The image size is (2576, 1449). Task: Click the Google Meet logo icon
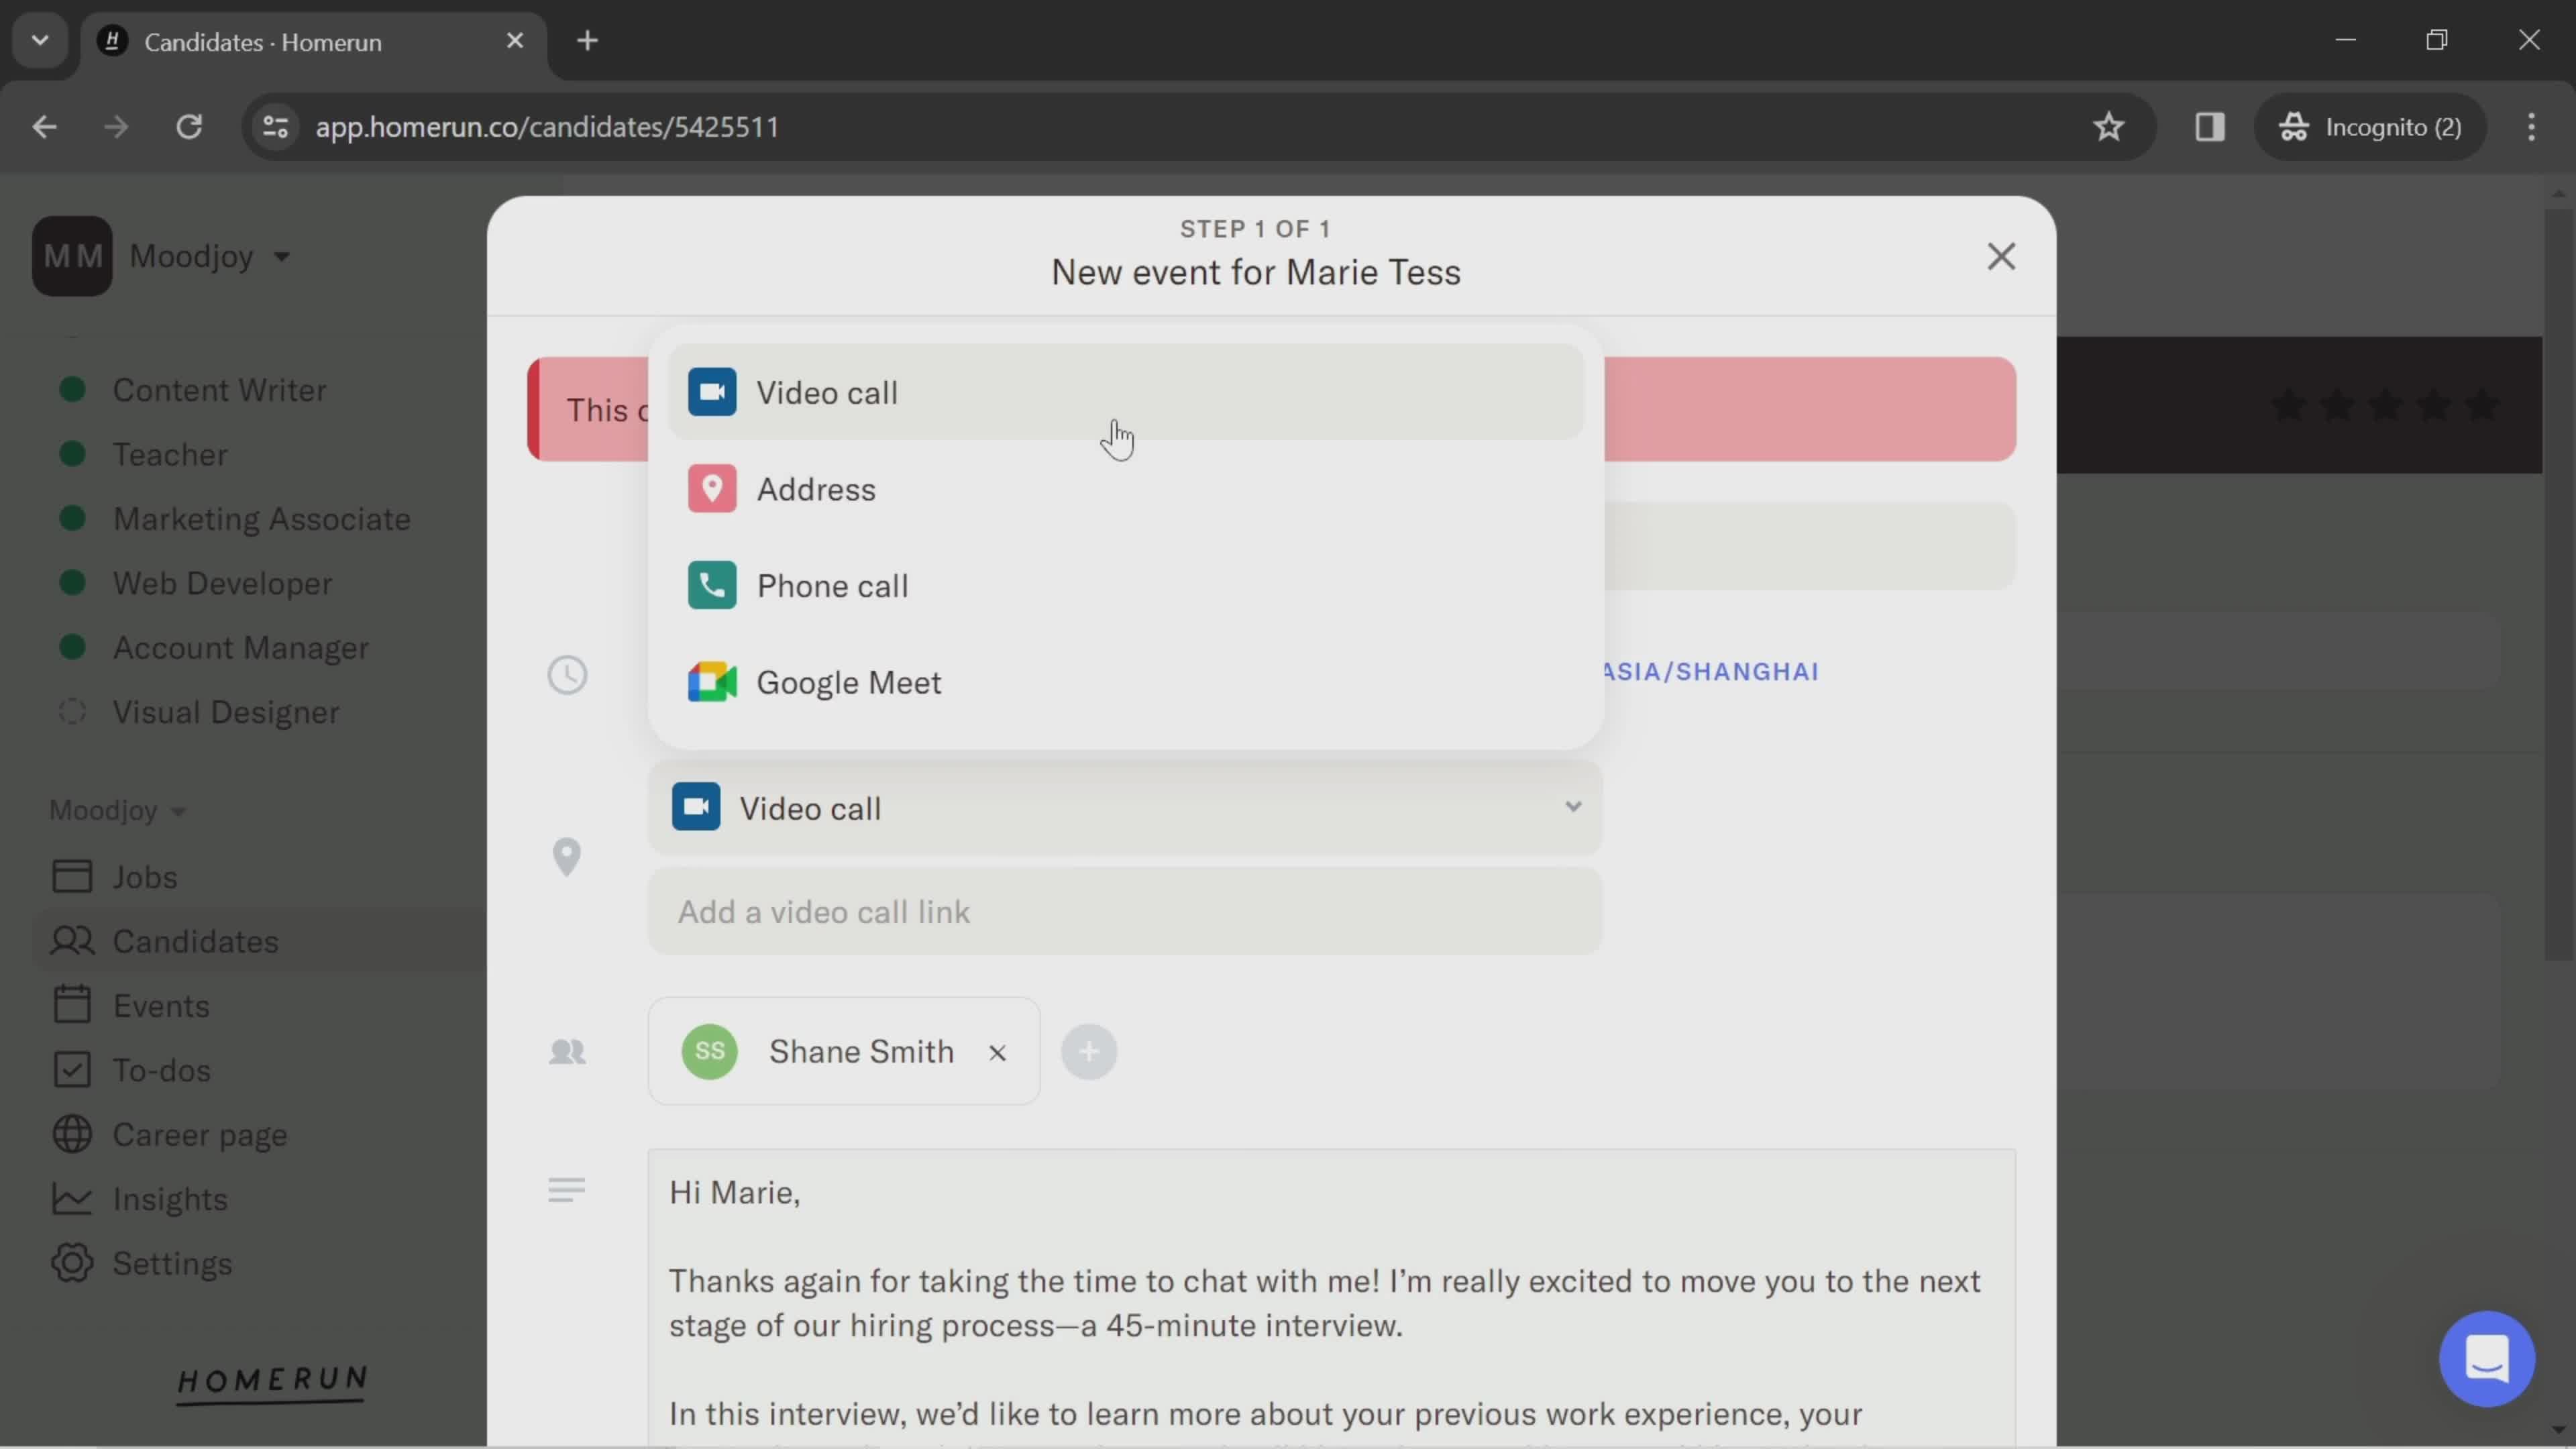pyautogui.click(x=712, y=682)
